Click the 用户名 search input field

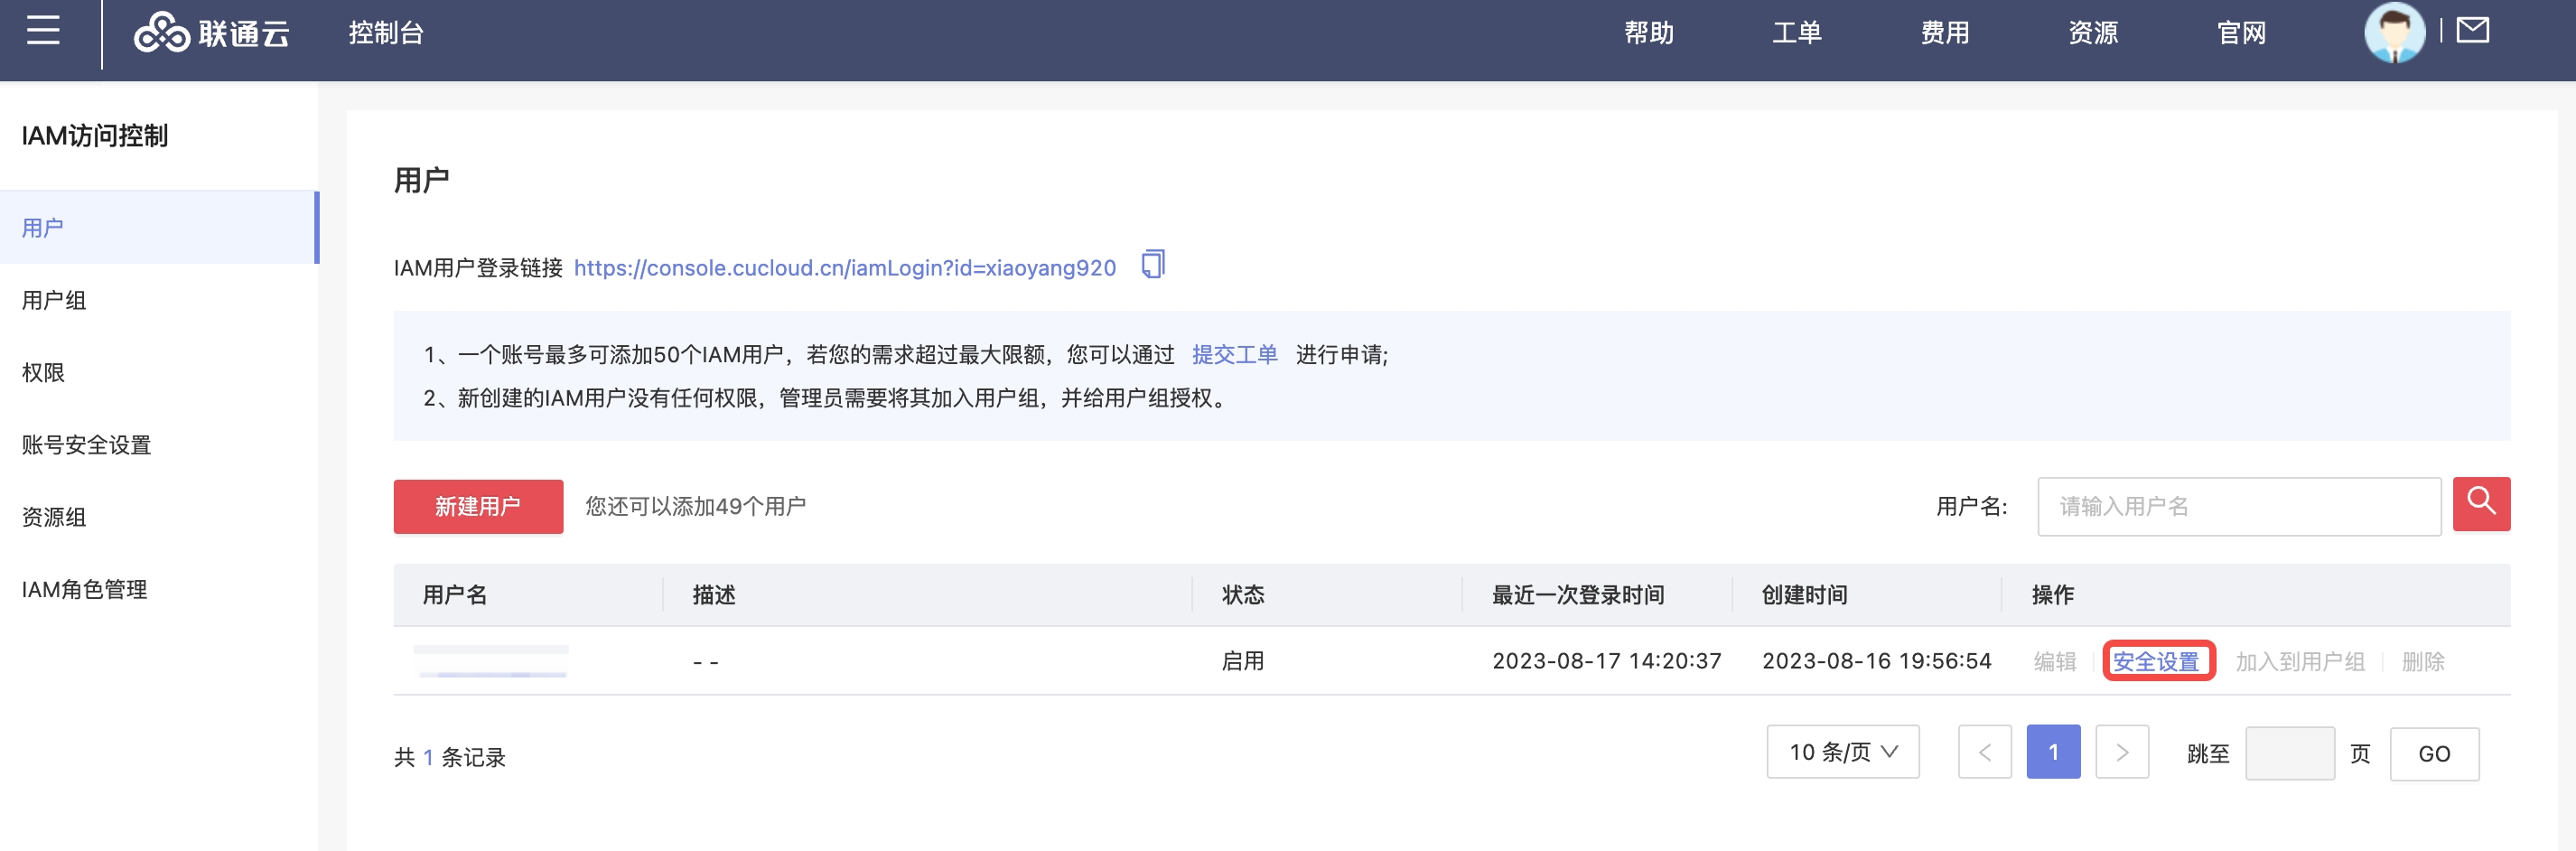click(x=2238, y=506)
